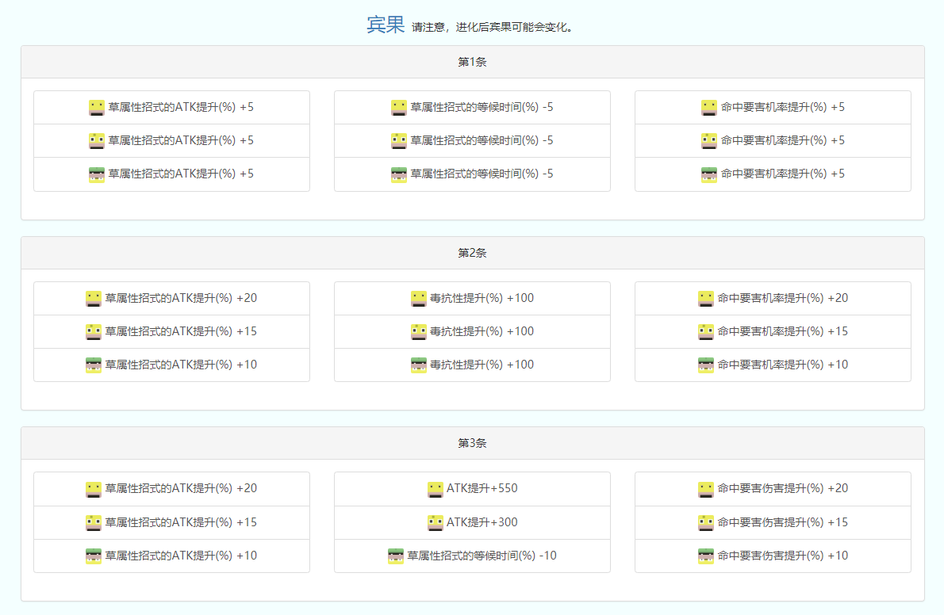Click the 宾果 page title

(x=386, y=25)
